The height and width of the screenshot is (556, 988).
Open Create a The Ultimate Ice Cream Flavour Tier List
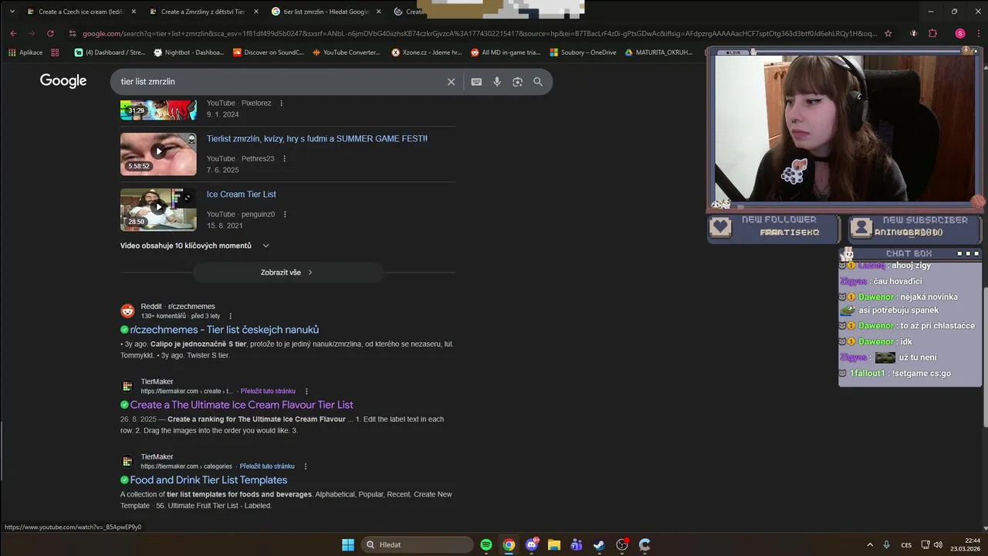(242, 405)
